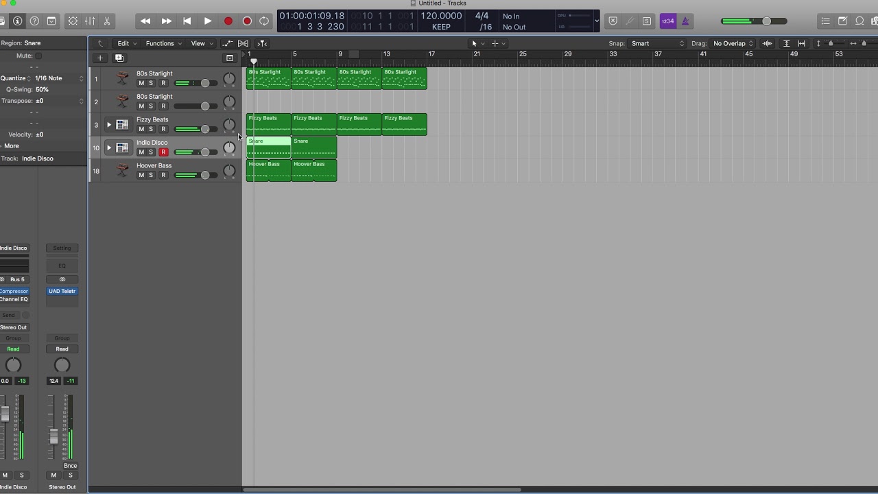Screen dimensions: 878x494
Task: Open the Drag mode dropdown showing No Overlap
Action: coord(733,43)
